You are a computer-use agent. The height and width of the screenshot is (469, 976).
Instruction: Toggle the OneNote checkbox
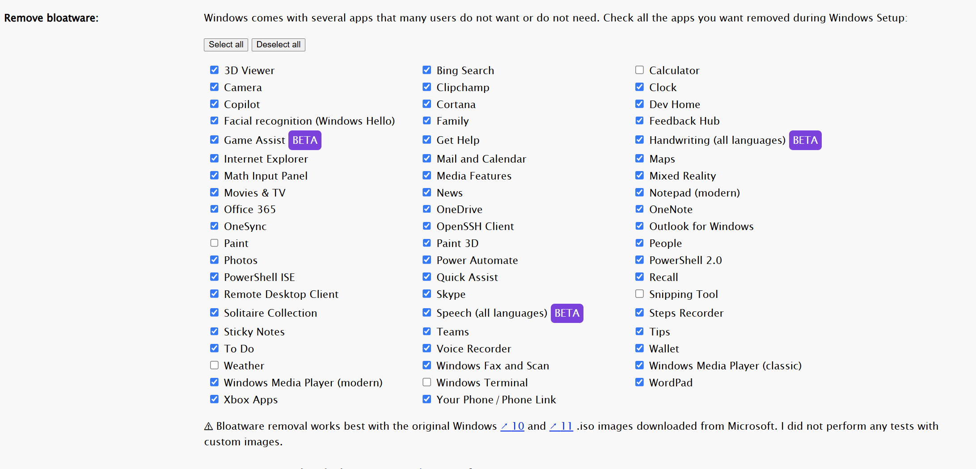pos(640,209)
